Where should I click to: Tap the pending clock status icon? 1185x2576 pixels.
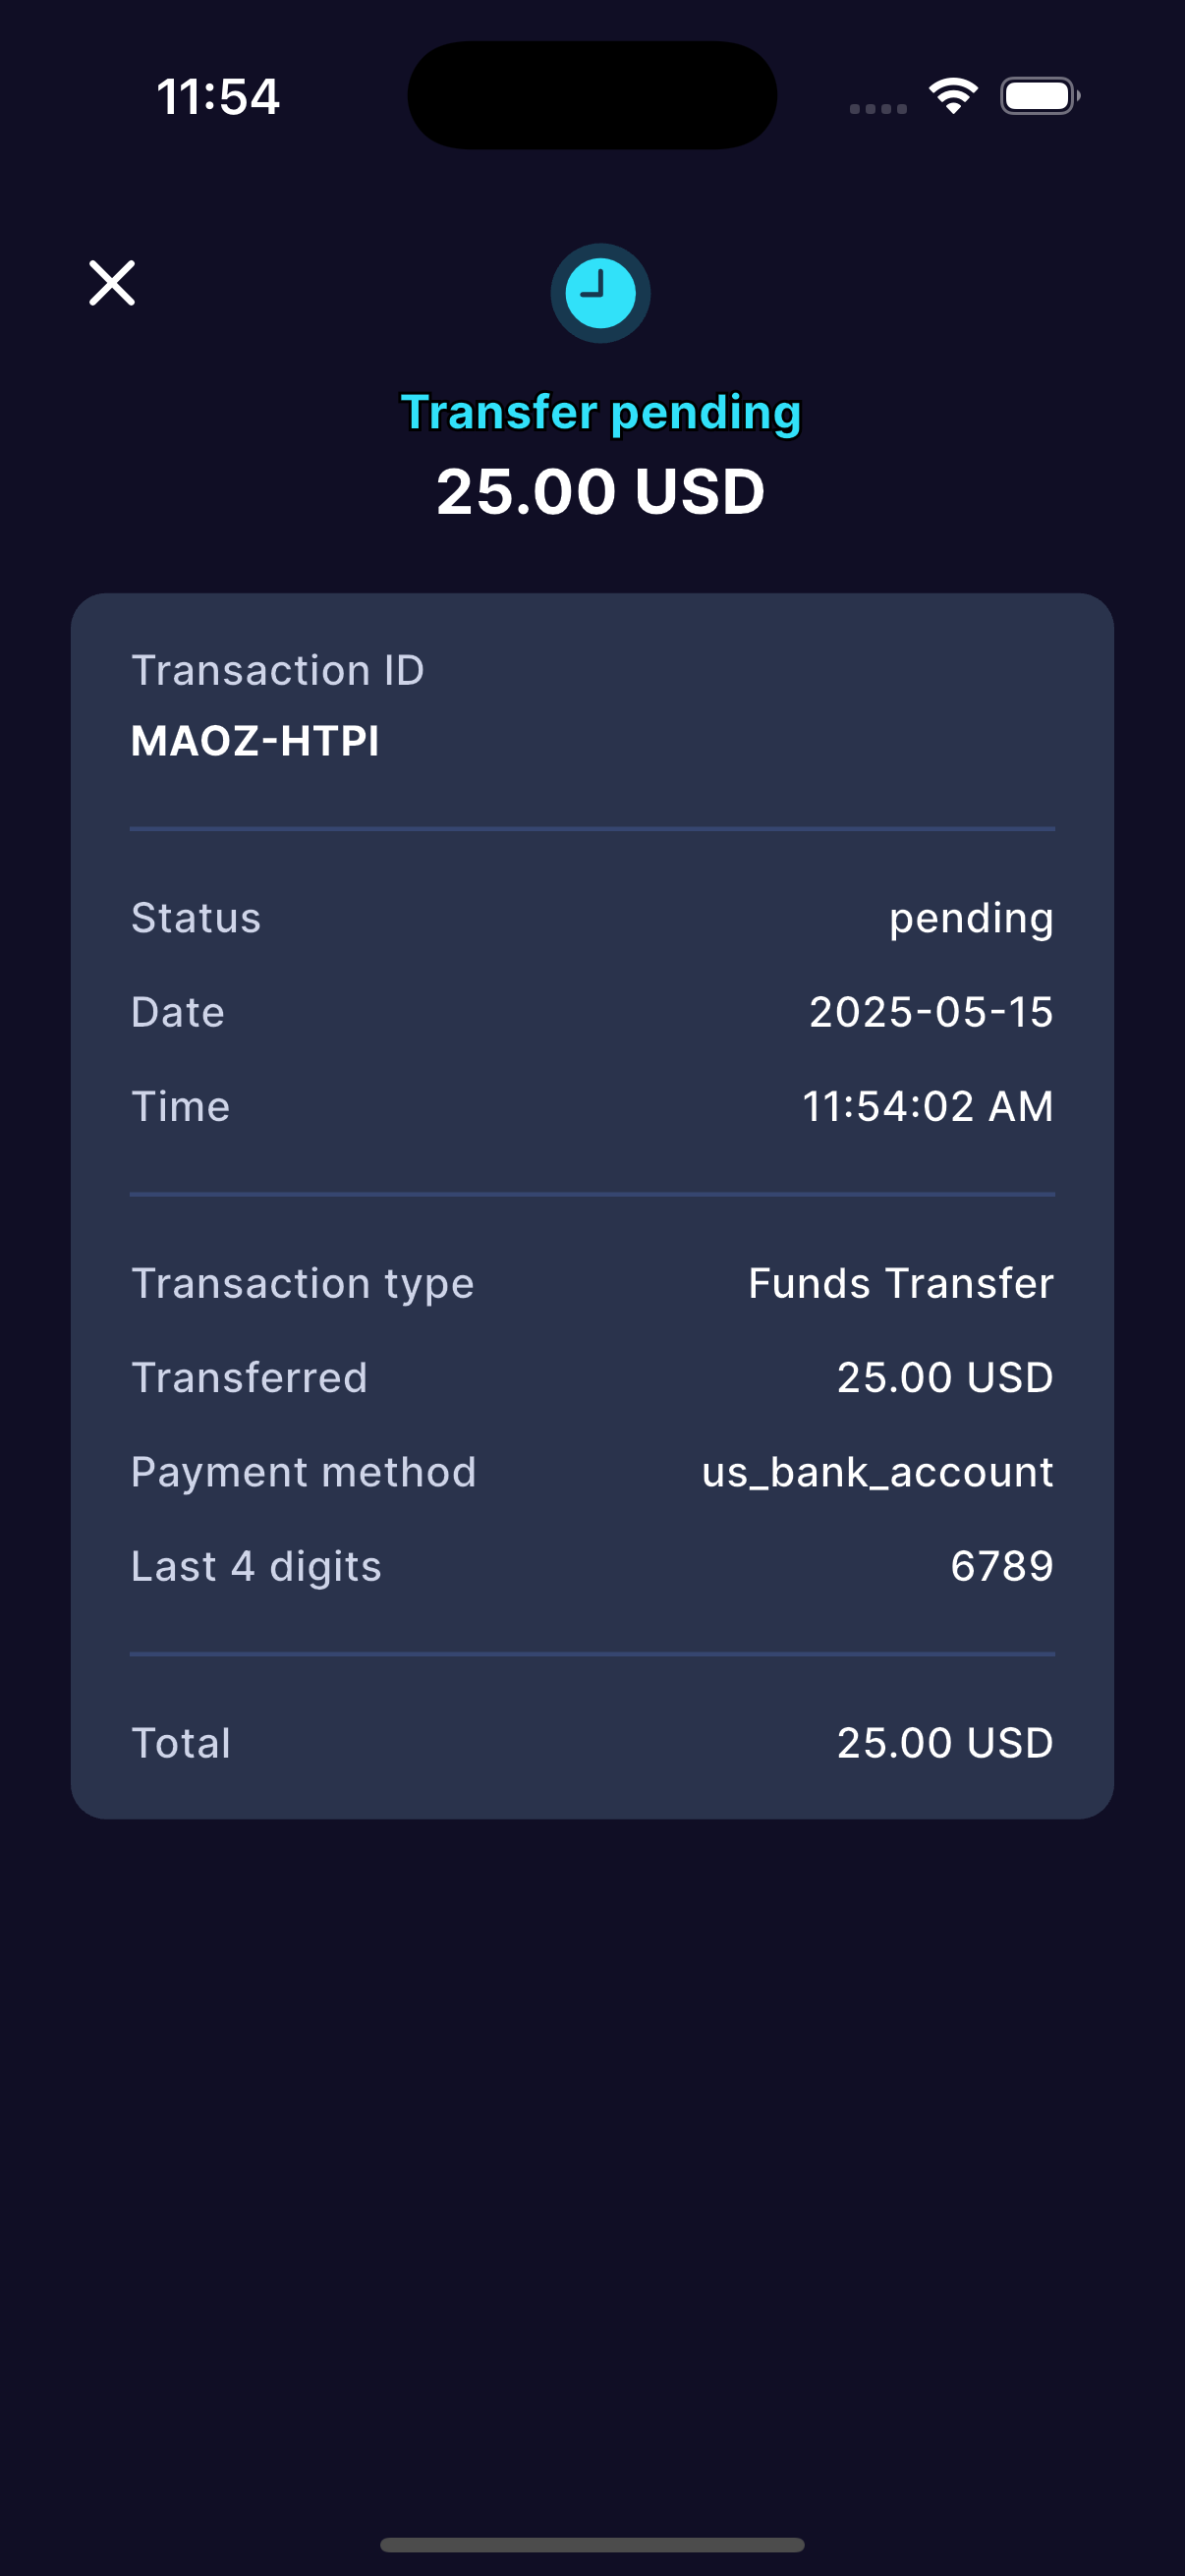[x=600, y=293]
